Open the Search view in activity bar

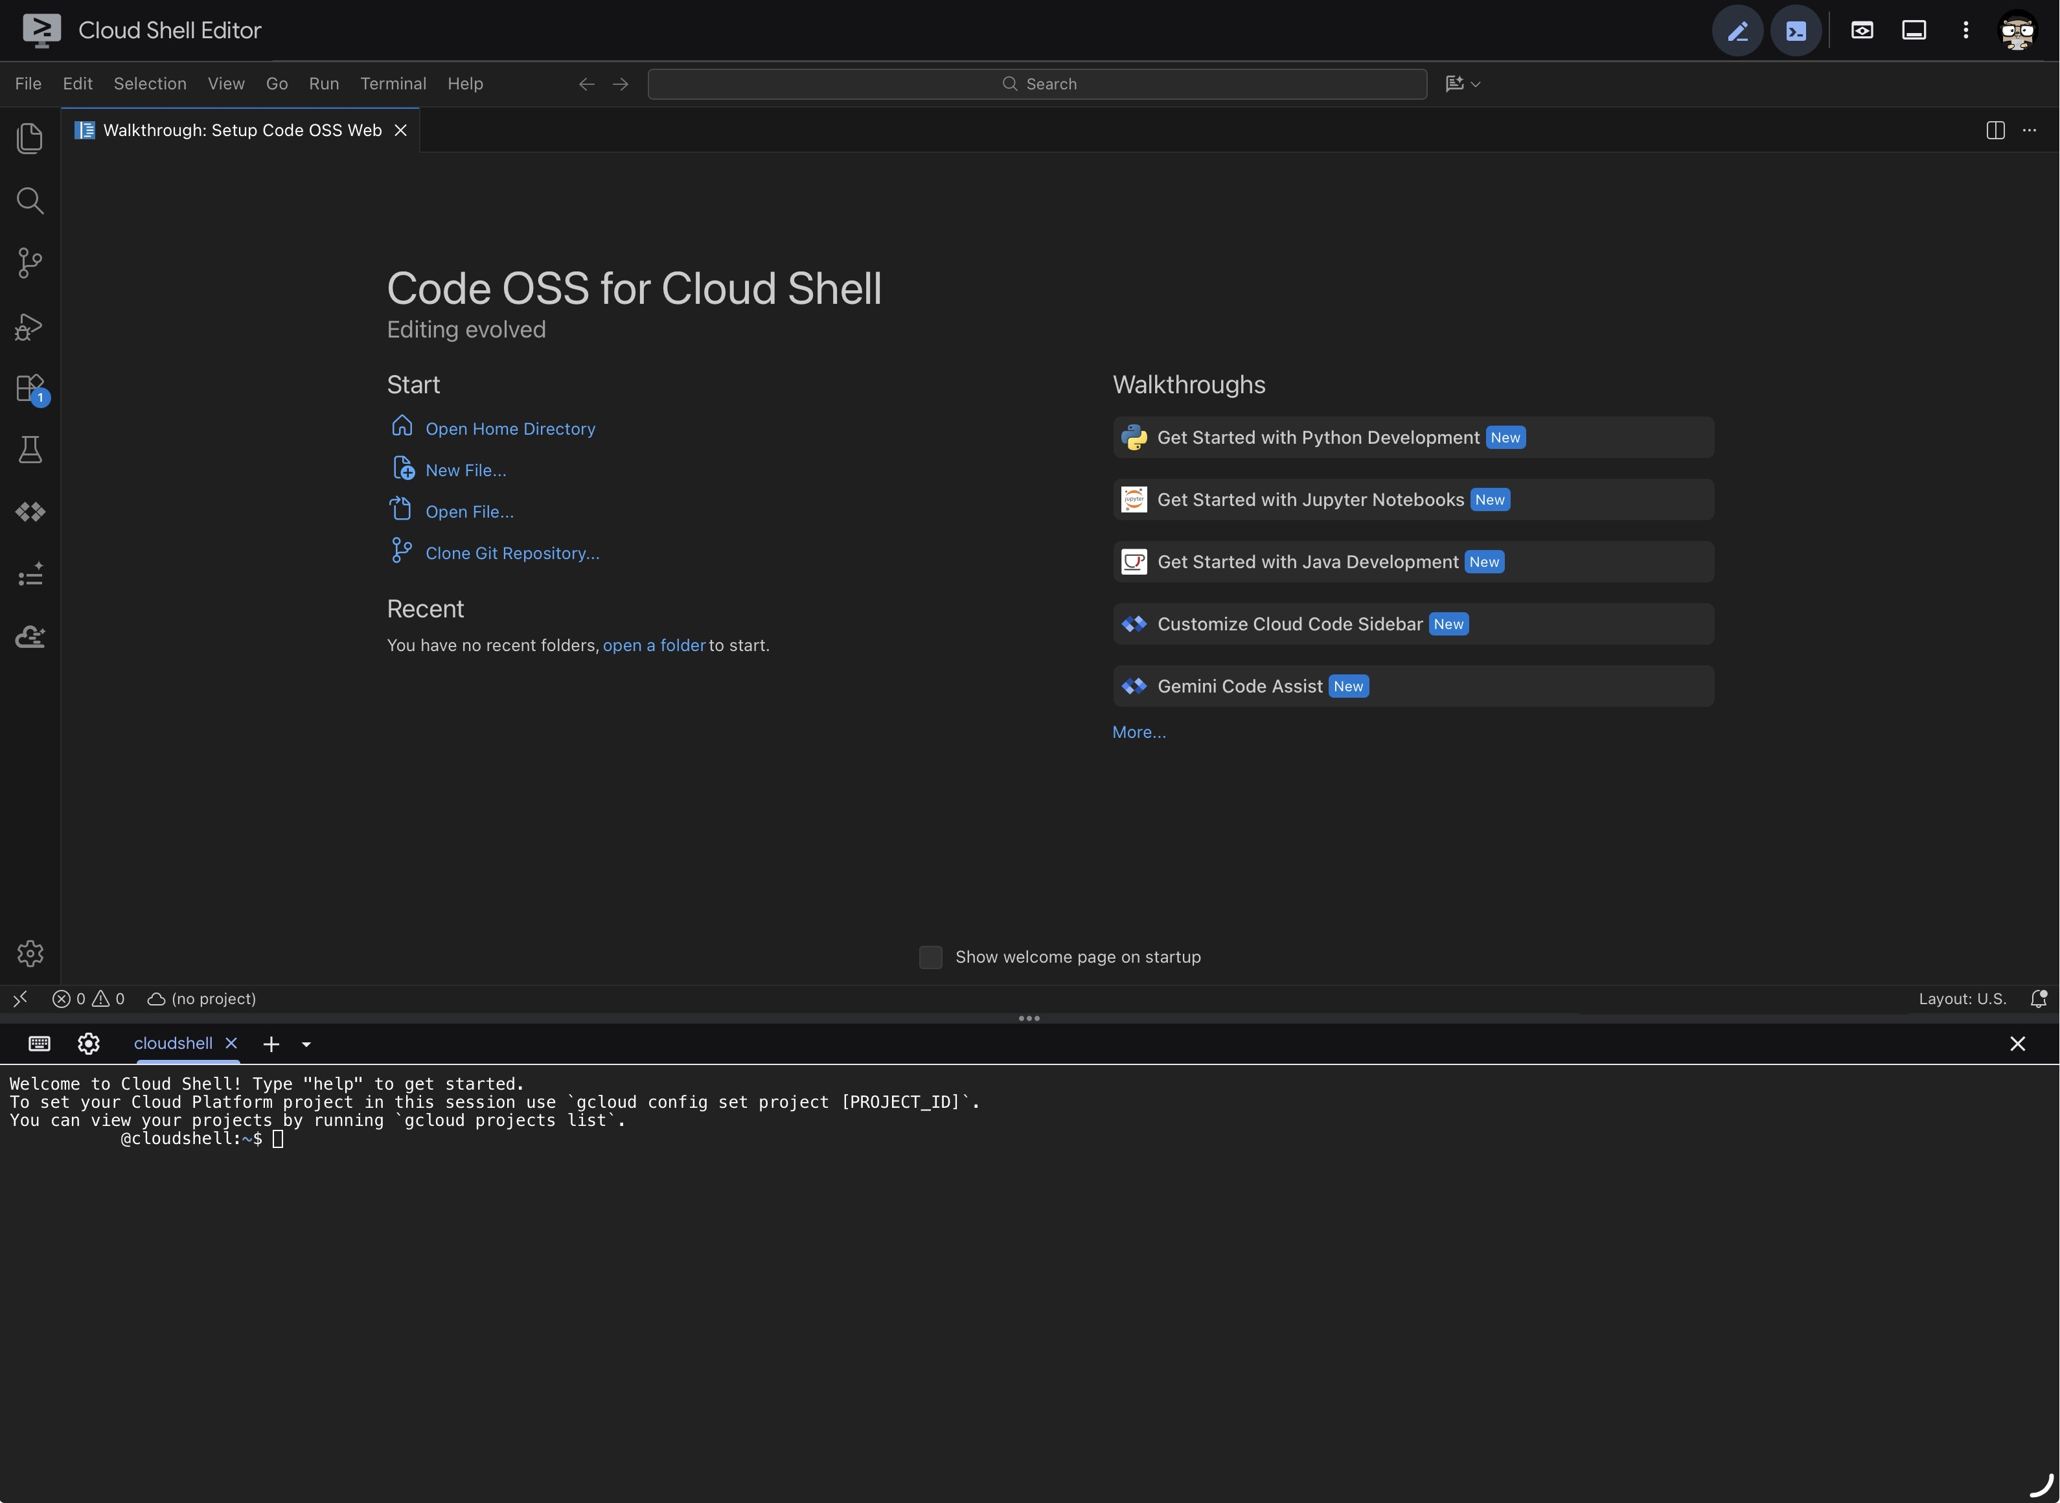coord(30,201)
